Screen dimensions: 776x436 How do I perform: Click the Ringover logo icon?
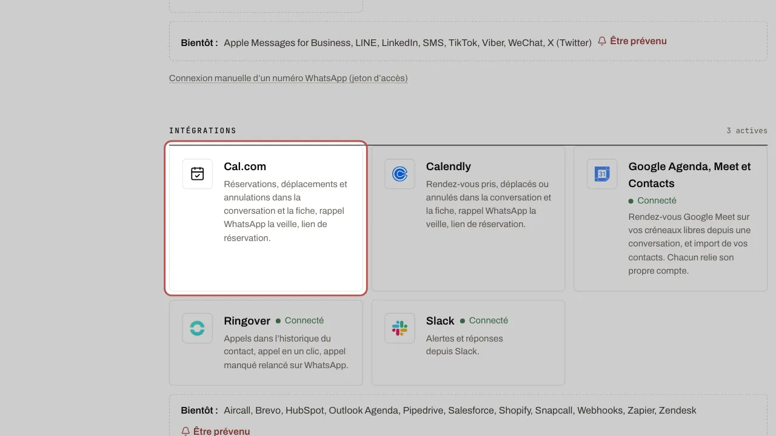pos(198,328)
